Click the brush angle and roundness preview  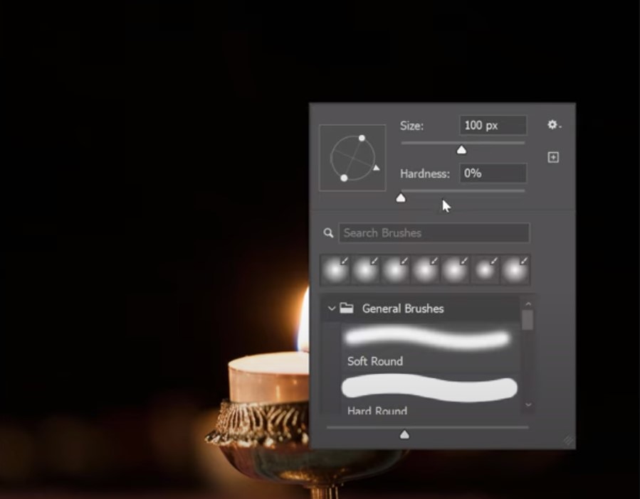point(352,158)
